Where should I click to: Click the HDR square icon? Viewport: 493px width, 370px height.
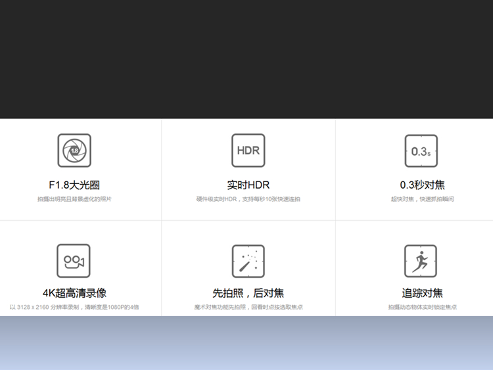[x=248, y=150]
